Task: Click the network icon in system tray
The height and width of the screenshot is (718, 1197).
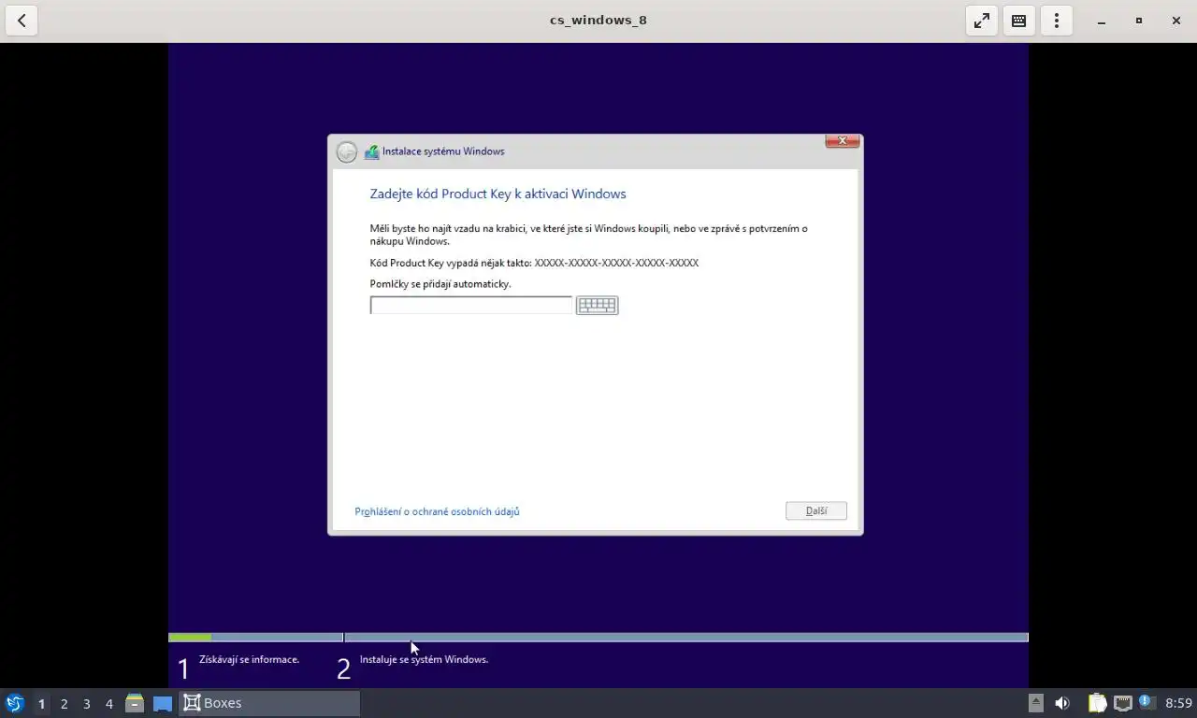Action: click(1123, 703)
